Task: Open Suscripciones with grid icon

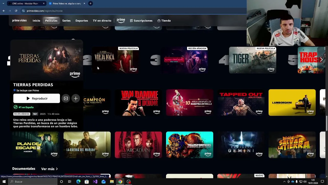Action: point(141,21)
